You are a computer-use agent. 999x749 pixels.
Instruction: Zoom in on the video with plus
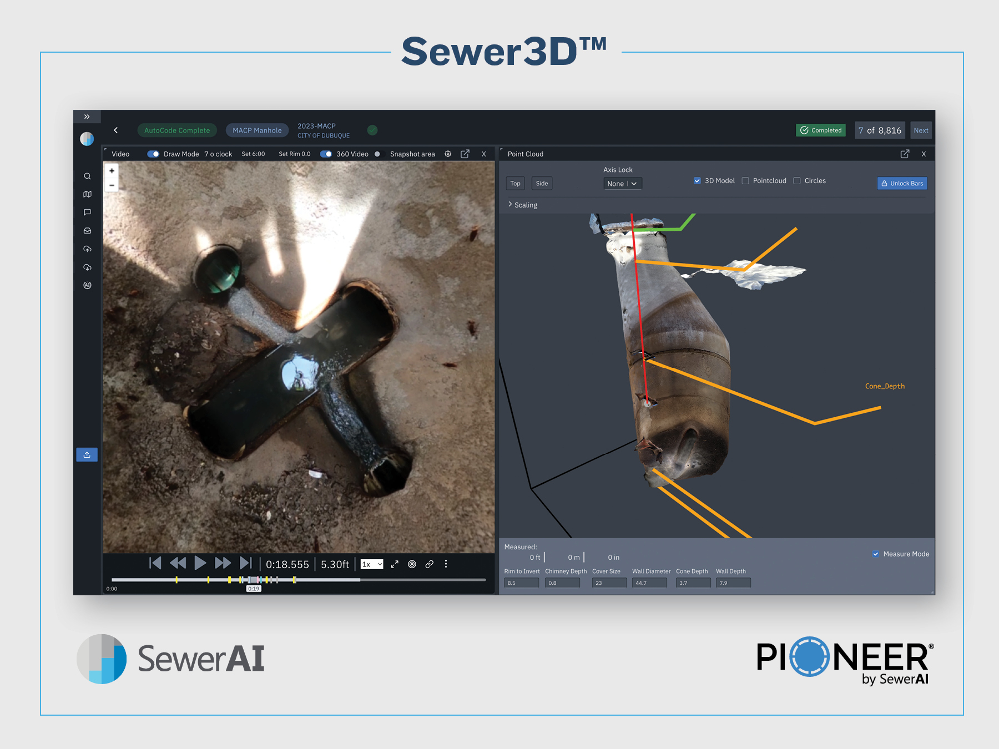(112, 171)
